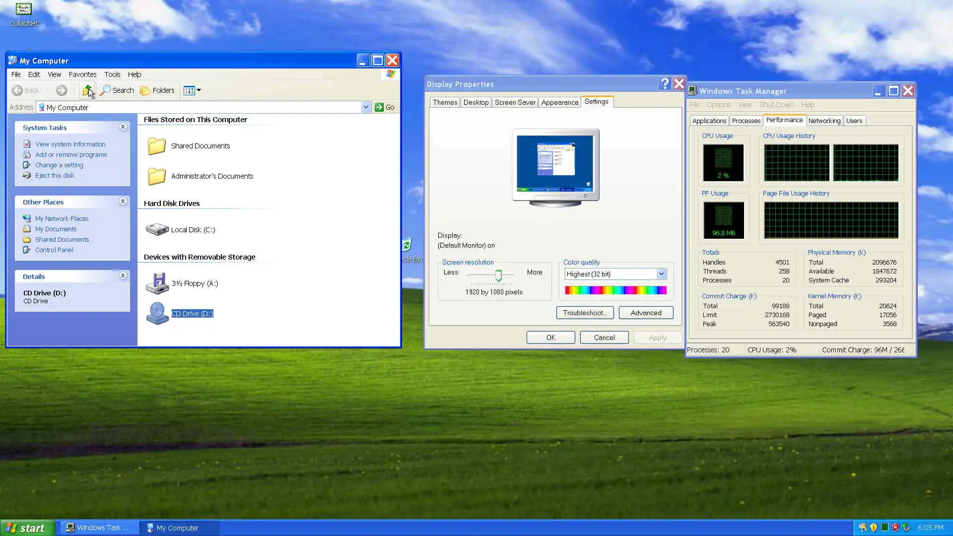Open the Search toolbar button
The height and width of the screenshot is (536, 953).
pos(117,90)
